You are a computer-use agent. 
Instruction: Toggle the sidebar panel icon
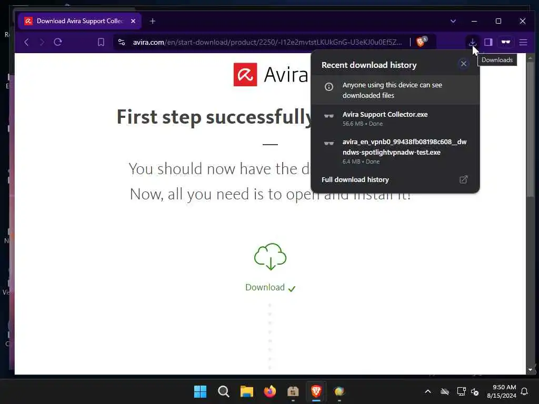[488, 42]
